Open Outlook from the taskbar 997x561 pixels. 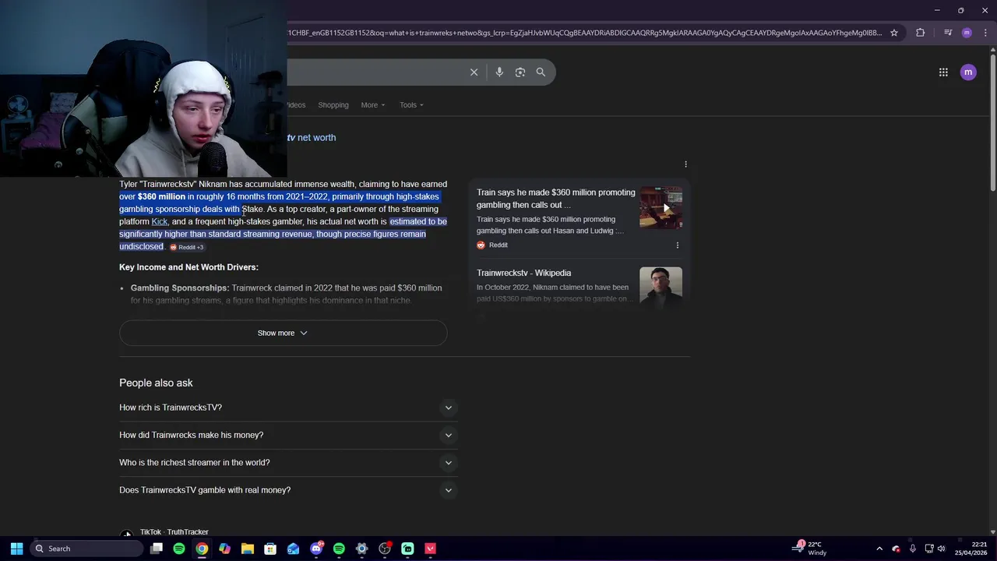pyautogui.click(x=293, y=549)
